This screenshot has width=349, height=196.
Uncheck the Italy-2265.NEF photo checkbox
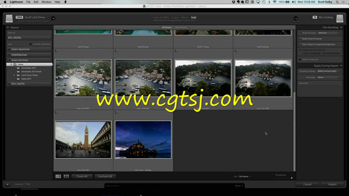(56, 112)
